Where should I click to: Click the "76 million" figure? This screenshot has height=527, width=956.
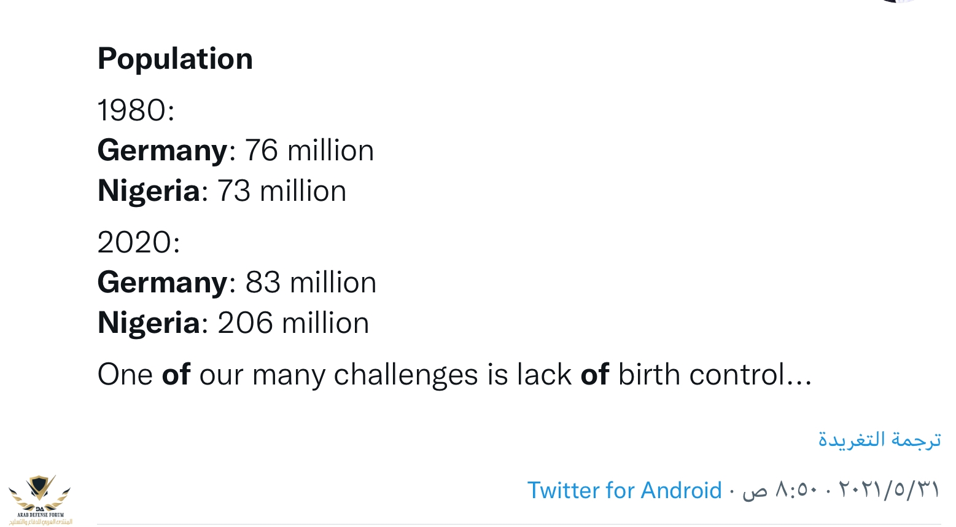[x=309, y=150]
